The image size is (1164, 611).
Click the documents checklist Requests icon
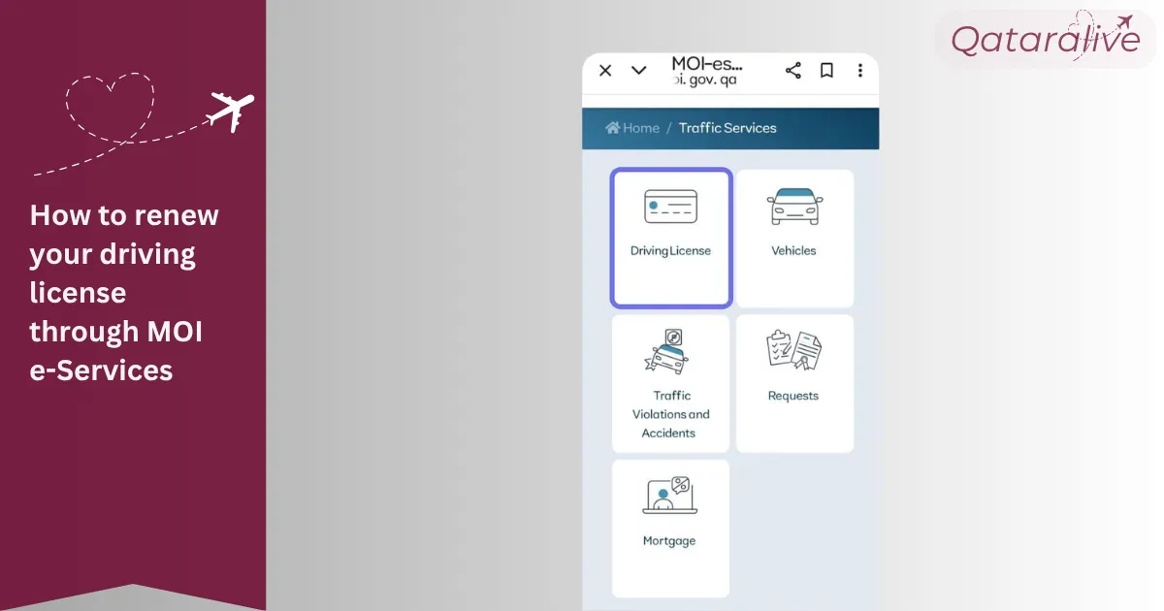click(793, 350)
